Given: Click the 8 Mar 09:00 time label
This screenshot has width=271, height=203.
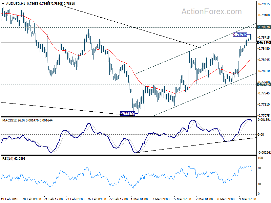Looking at the screenshot, I should [226, 199].
